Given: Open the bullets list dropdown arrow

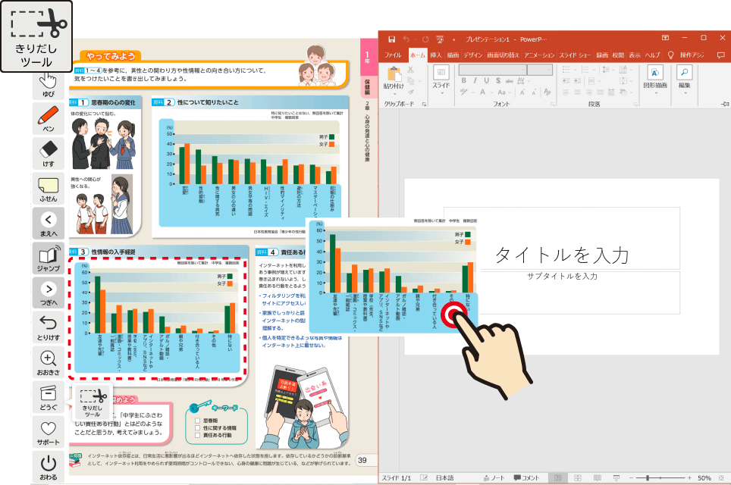Looking at the screenshot, I should click(575, 70).
